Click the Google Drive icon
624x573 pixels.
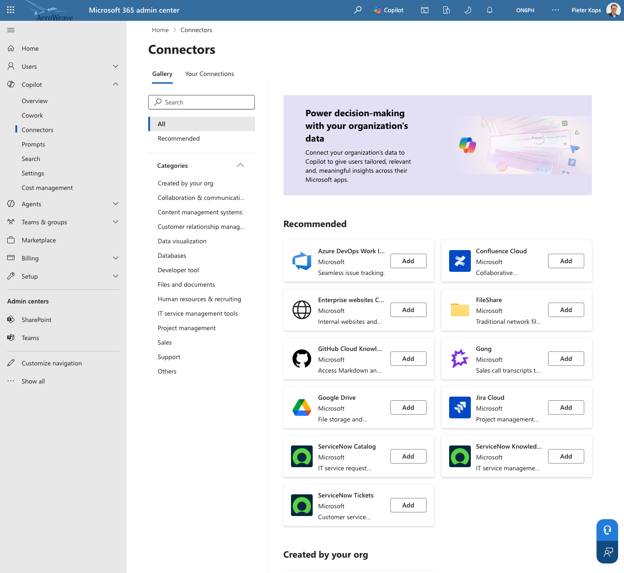click(x=302, y=407)
